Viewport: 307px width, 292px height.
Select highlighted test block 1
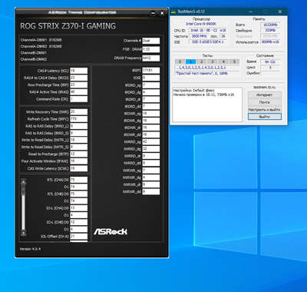pos(190,61)
